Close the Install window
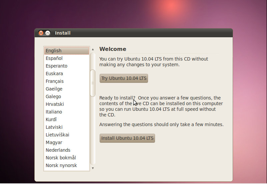 (x=41, y=33)
